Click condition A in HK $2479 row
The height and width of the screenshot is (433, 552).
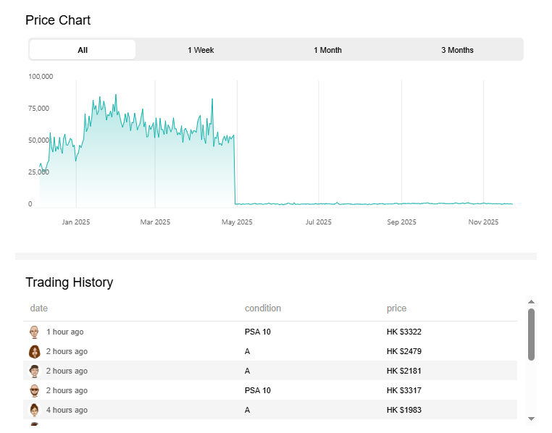(247, 351)
